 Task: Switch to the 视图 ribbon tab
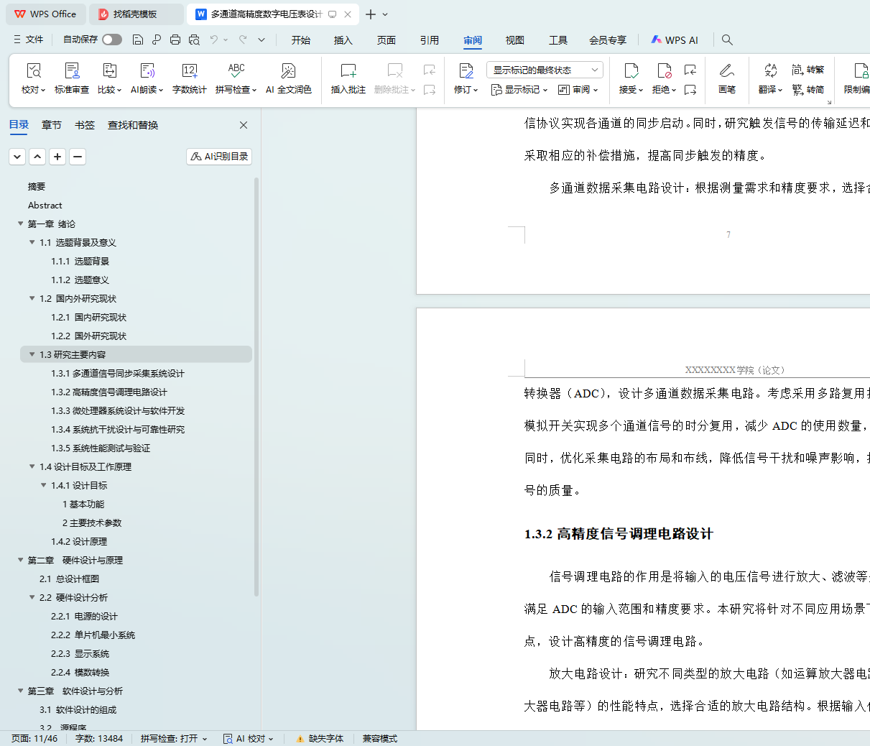pyautogui.click(x=514, y=40)
